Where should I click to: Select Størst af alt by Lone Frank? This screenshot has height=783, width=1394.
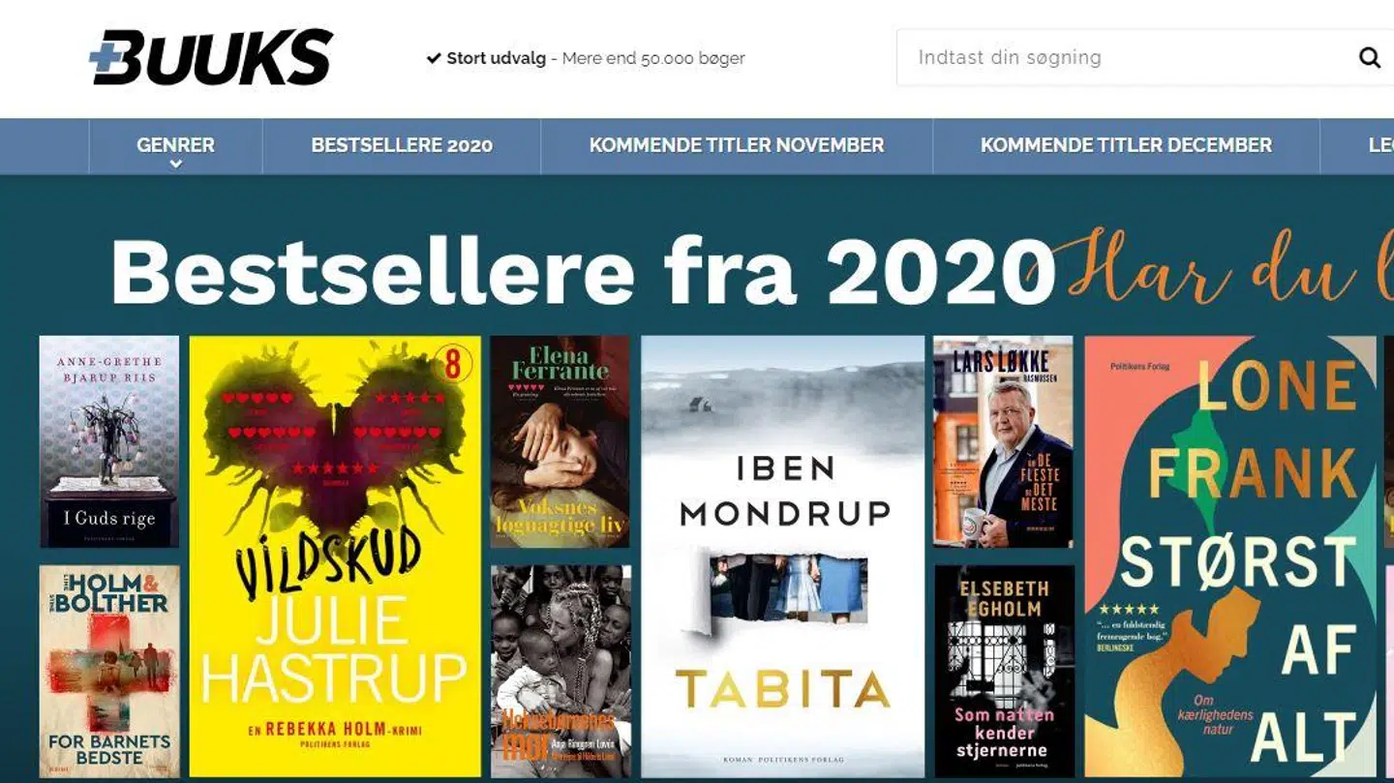coord(1230,557)
